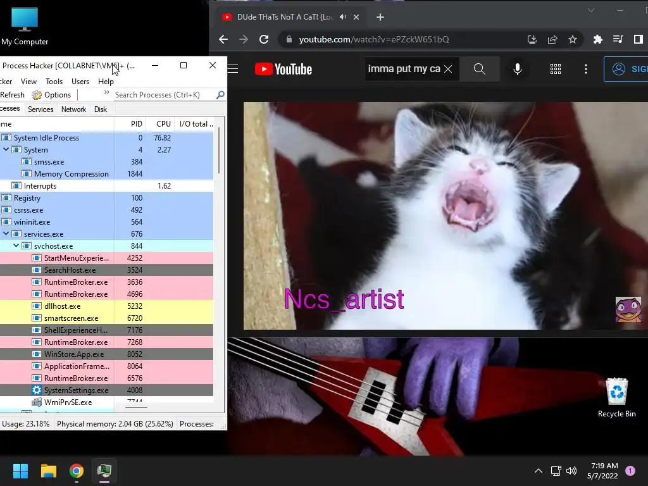Open Chrome extensions puzzle icon
Screen dimensions: 648x486
click(x=597, y=39)
